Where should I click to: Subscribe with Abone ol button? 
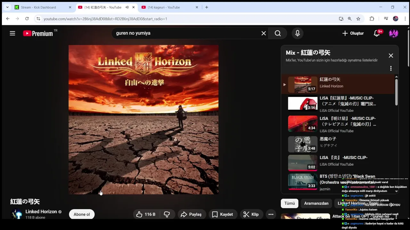tap(82, 214)
